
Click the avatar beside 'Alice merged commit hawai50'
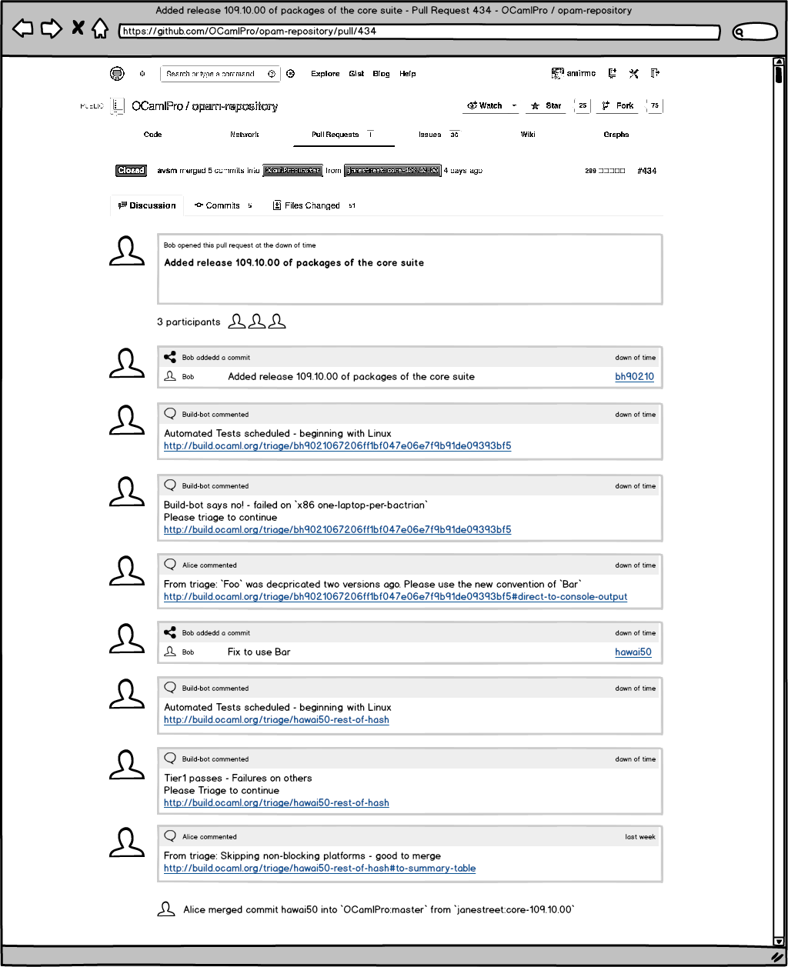(166, 909)
